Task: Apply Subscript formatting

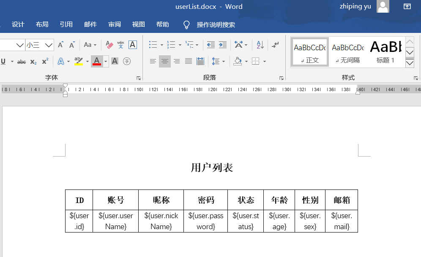Action: point(33,61)
